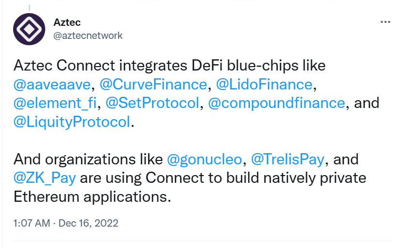Viewport: 402px width, 248px height.
Task: Open the Dec 16, 2022 date link
Action: (x=88, y=223)
